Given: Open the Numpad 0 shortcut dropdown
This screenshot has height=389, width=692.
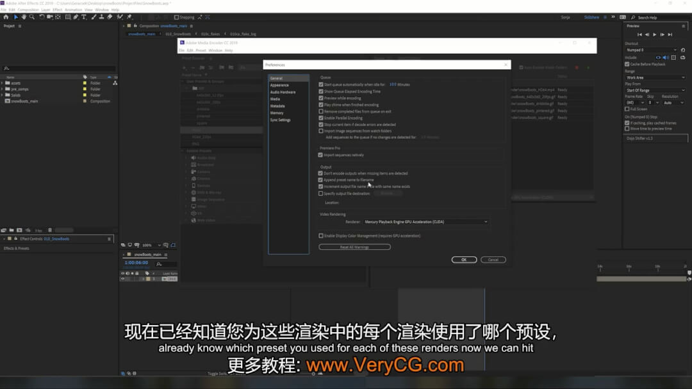Looking at the screenshot, I should tap(652, 50).
